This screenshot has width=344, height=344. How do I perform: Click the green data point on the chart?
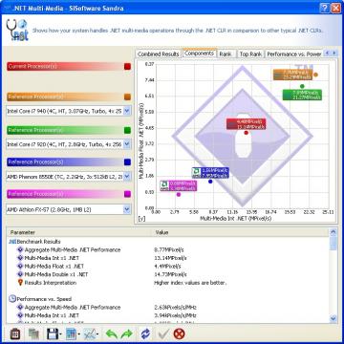click(302, 86)
